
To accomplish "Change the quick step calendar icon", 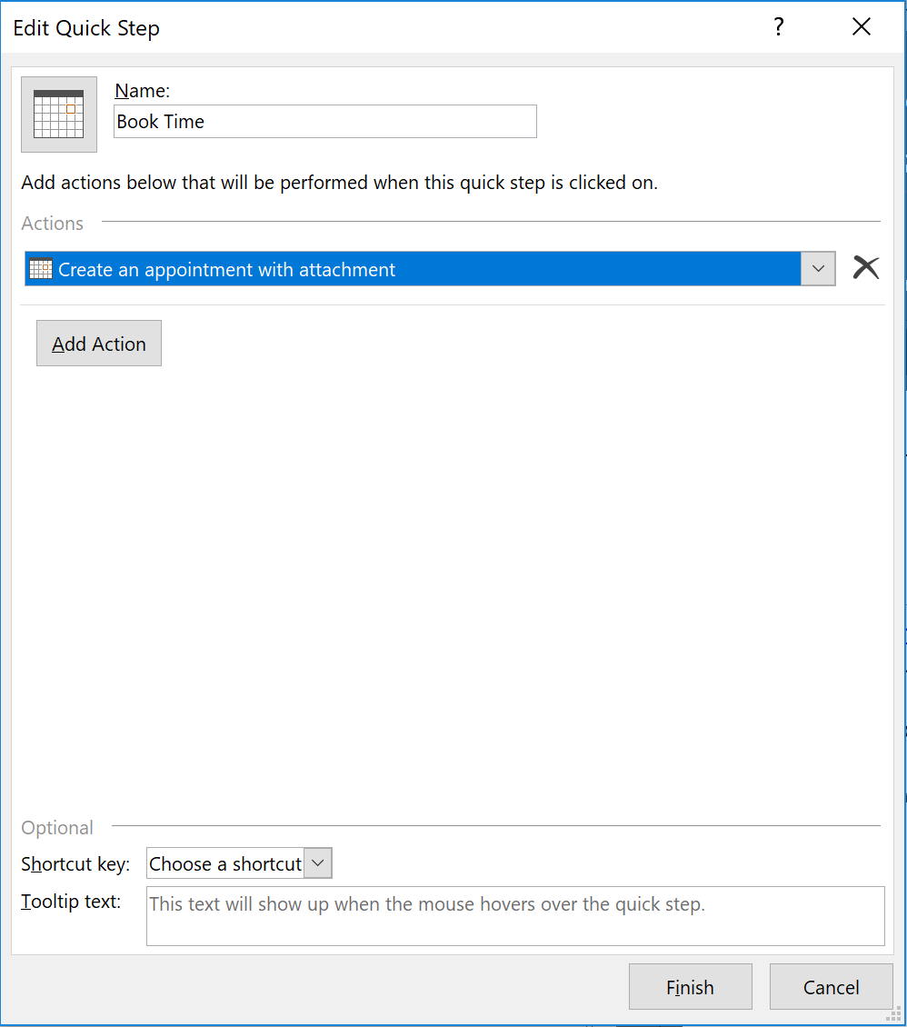I will pos(59,115).
